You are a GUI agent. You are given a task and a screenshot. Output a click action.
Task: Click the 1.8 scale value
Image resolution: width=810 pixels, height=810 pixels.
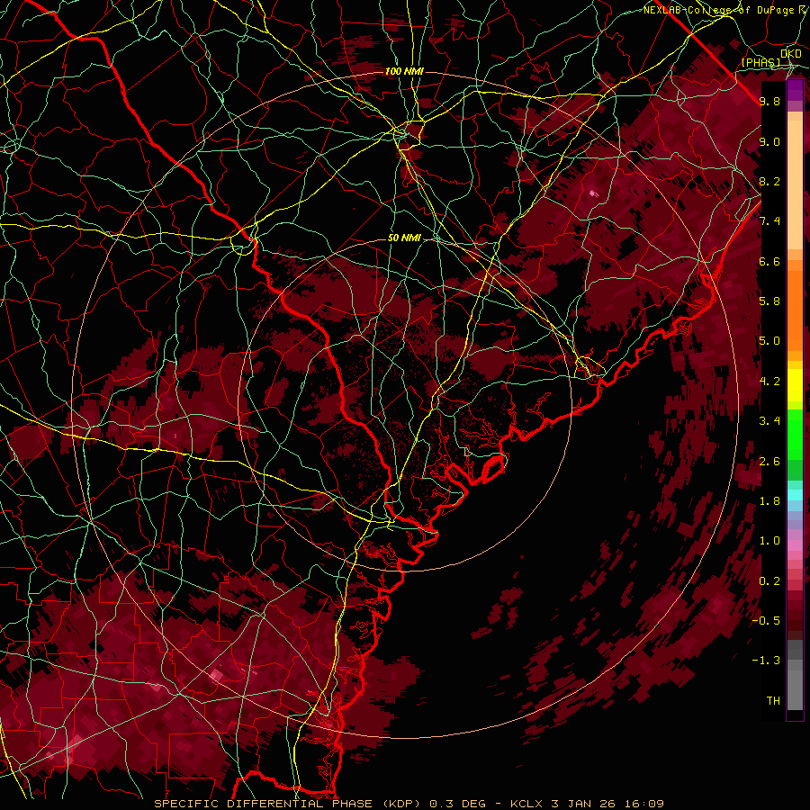click(769, 501)
